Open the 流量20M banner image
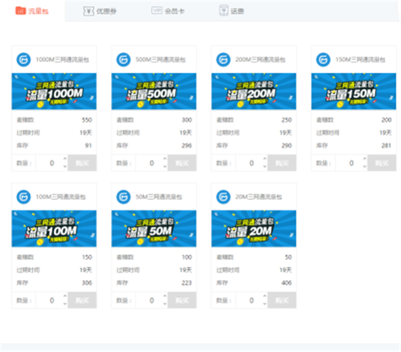Screen dimensions: 401x352 [x=254, y=228]
